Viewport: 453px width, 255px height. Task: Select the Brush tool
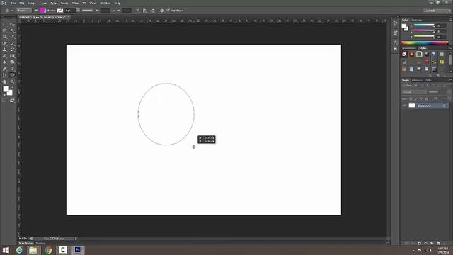[12, 43]
